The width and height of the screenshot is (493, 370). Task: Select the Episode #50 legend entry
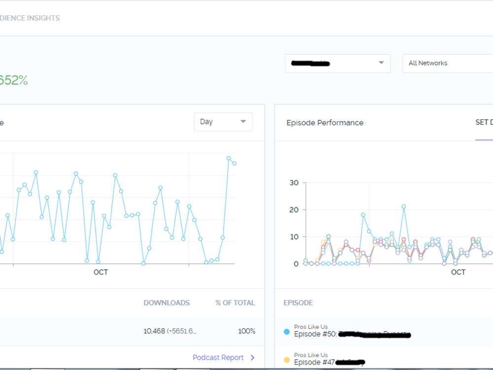click(352, 332)
